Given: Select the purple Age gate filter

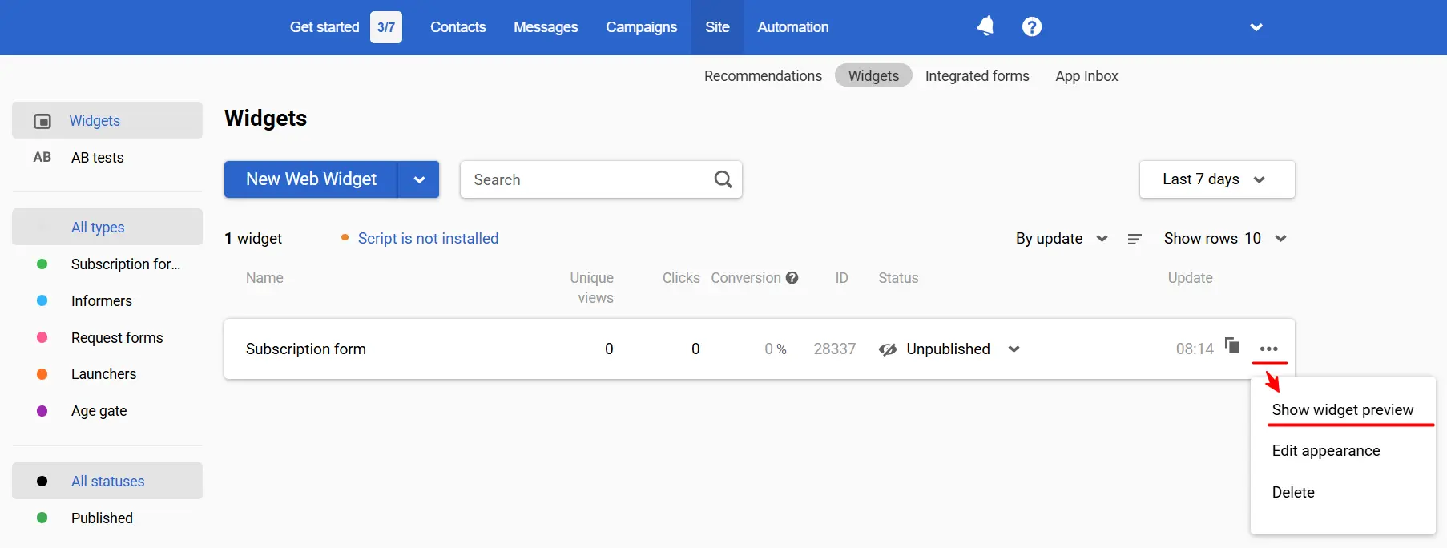Looking at the screenshot, I should (99, 411).
